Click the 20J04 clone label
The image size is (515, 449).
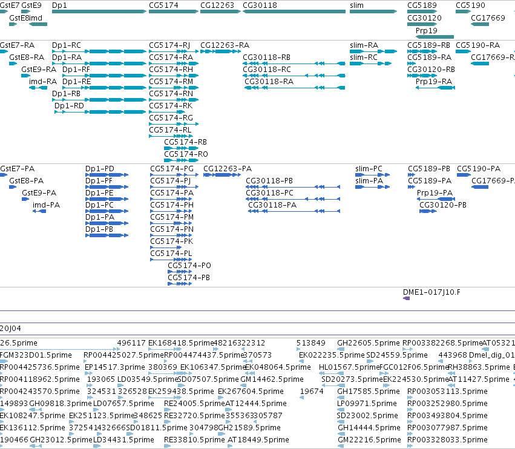[10, 328]
